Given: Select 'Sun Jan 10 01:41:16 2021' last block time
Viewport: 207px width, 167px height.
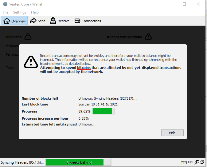Looking at the screenshot, I should (98, 104).
